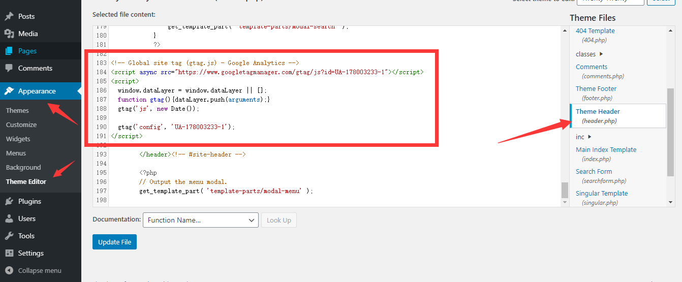
Task: Open the Function Name documentation dropdown
Action: (201, 220)
